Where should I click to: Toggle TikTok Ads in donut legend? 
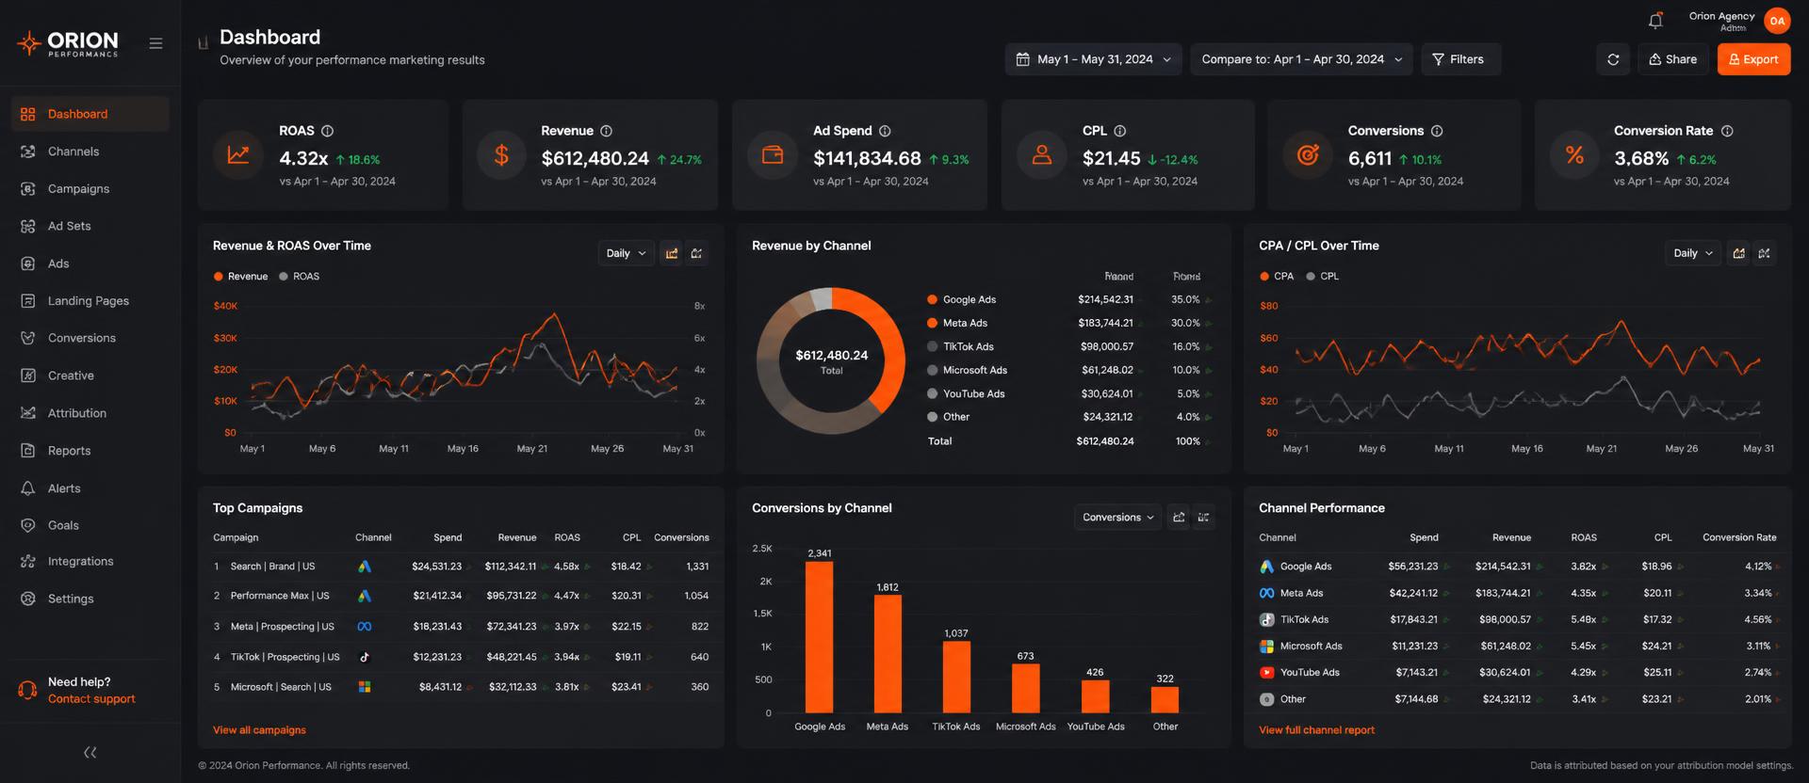pos(960,346)
